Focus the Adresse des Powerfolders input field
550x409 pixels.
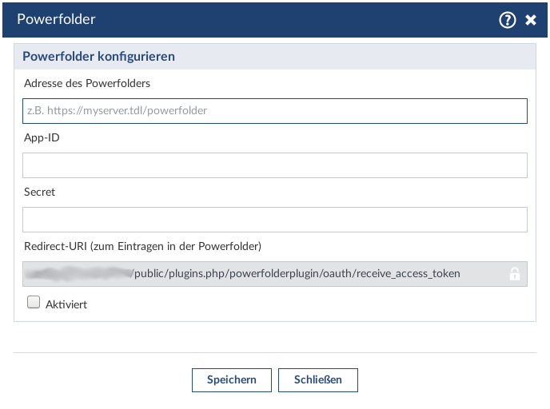click(274, 111)
